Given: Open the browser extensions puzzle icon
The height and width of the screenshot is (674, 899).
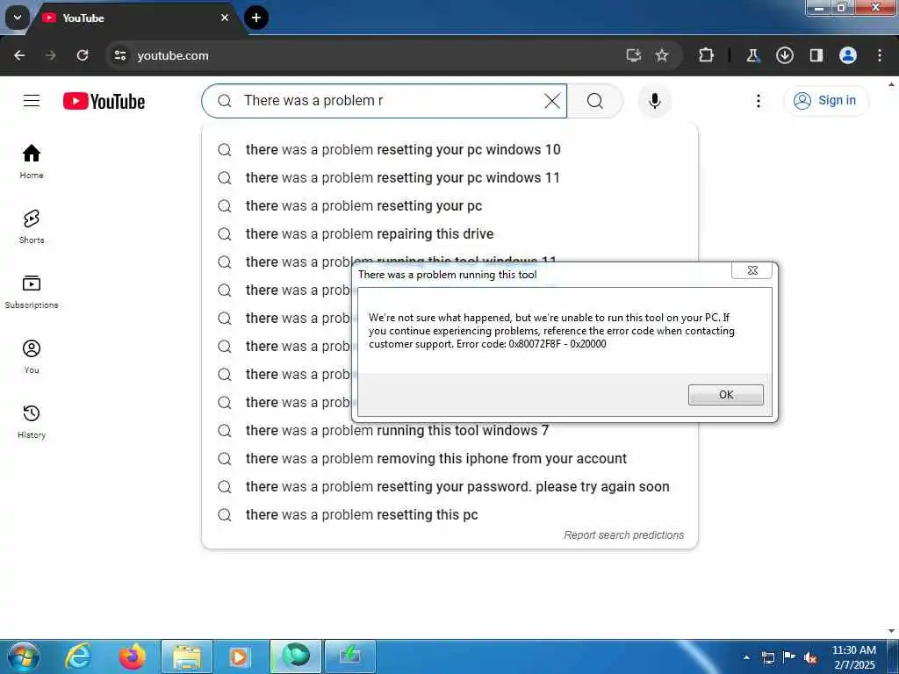Looking at the screenshot, I should pyautogui.click(x=707, y=55).
